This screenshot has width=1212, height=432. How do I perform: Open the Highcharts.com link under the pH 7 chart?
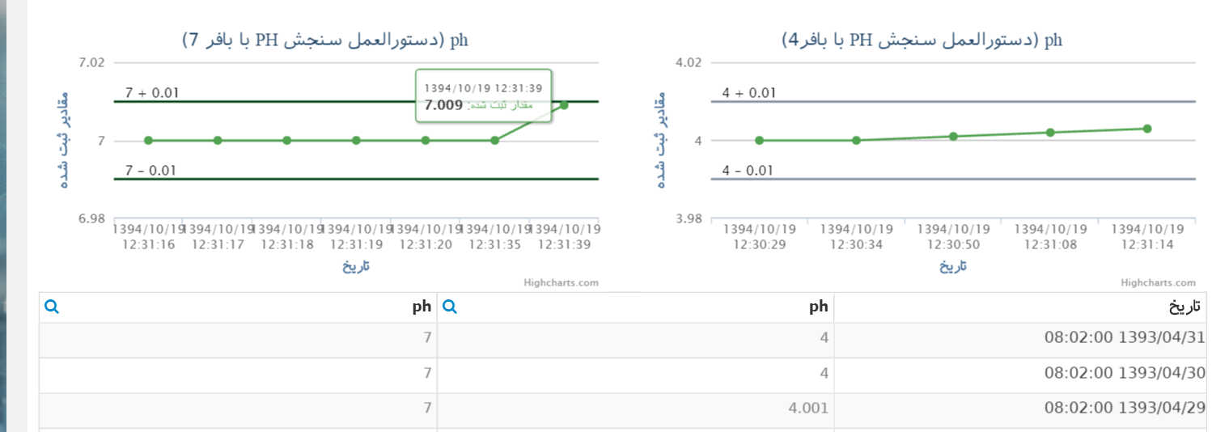click(x=561, y=282)
